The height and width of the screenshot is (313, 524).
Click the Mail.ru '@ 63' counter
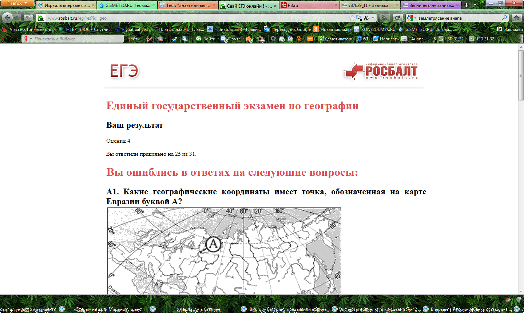[362, 39]
